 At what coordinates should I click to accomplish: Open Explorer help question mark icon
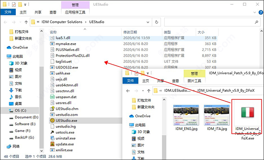[261, 12]
